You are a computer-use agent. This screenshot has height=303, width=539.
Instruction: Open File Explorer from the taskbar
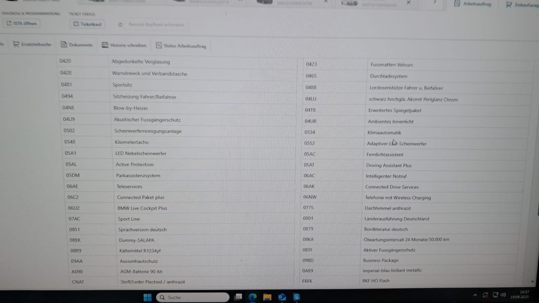click(267, 297)
